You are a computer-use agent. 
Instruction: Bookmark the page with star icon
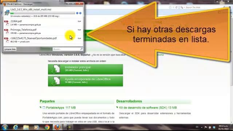pos(170,7)
